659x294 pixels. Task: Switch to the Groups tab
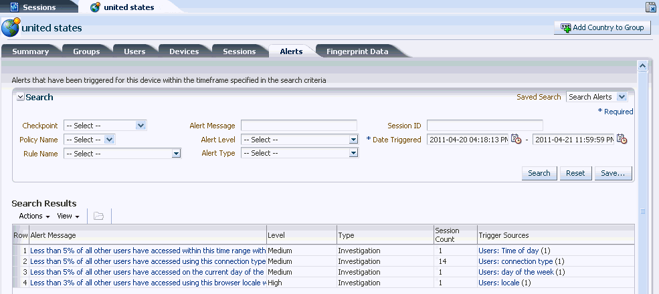tap(86, 51)
